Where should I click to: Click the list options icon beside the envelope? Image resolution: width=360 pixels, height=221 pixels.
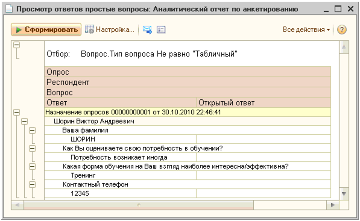pyautogui.click(x=161, y=30)
